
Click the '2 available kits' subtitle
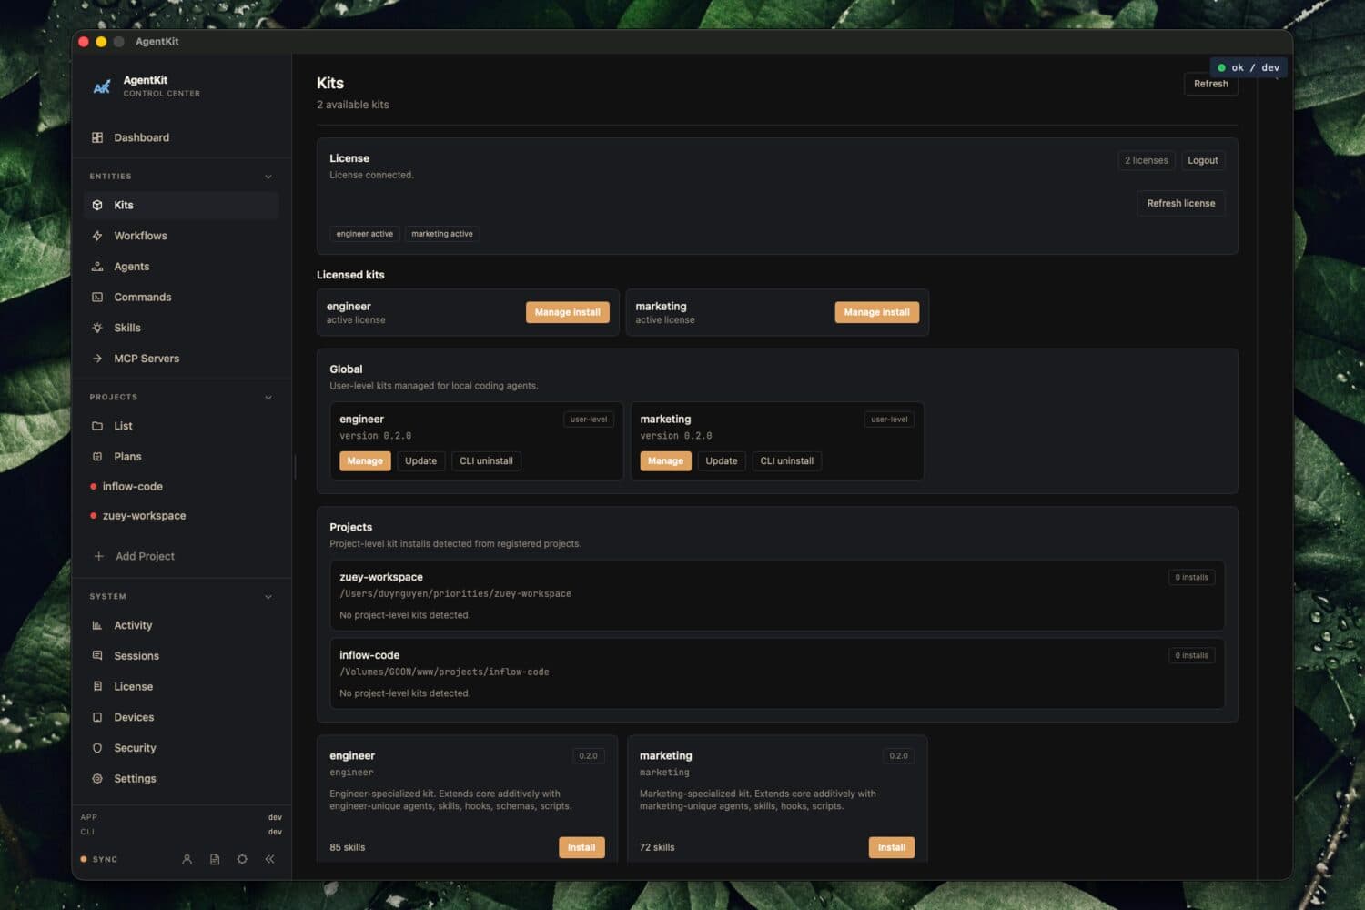coord(353,105)
